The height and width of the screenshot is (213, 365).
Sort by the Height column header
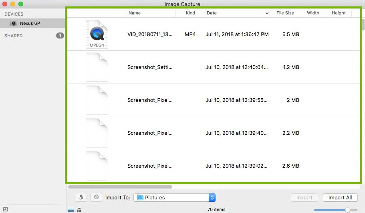coord(339,13)
